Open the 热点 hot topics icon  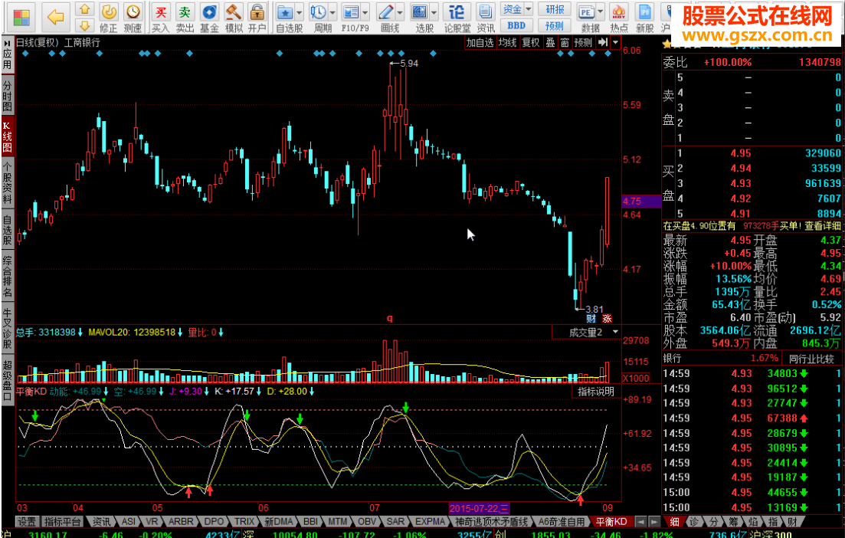click(619, 18)
